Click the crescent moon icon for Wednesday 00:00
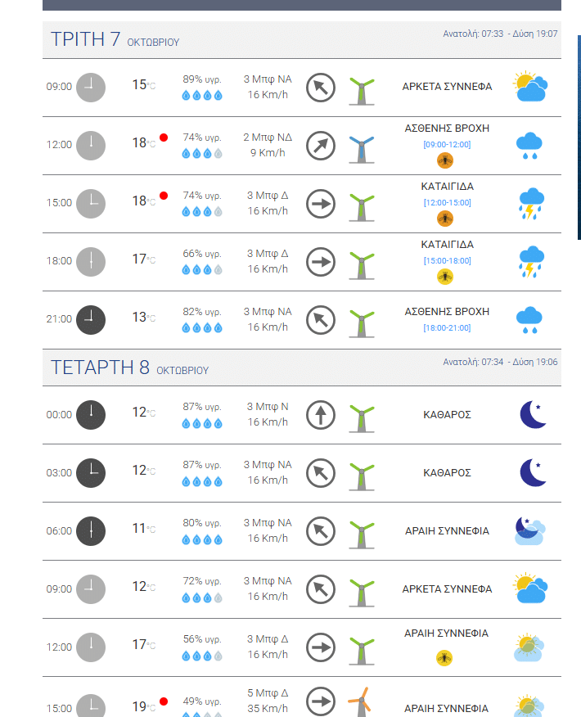The image size is (581, 717). click(x=533, y=415)
